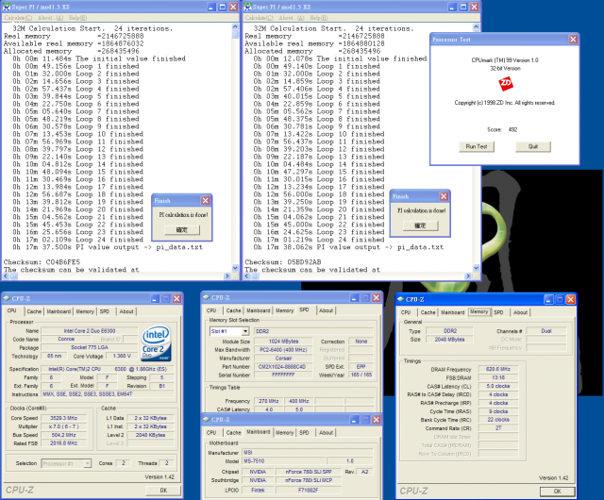Close the Processor Test window
Image resolution: width=604 pixels, height=500 pixels.
point(573,40)
